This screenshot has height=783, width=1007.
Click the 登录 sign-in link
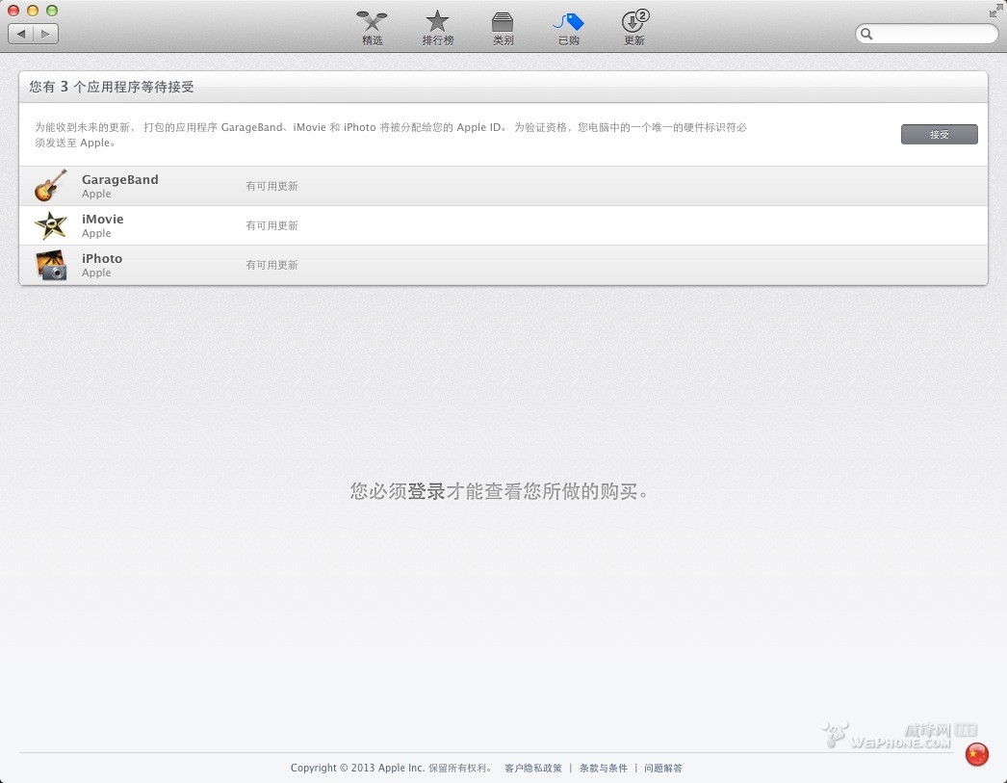(426, 491)
